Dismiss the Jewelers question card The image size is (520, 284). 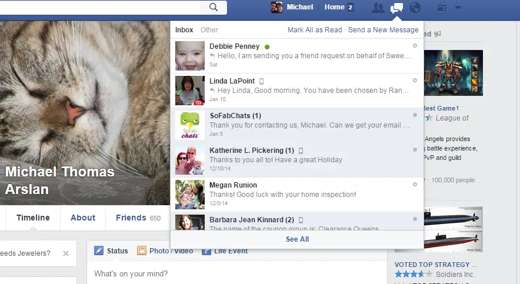coord(66,253)
